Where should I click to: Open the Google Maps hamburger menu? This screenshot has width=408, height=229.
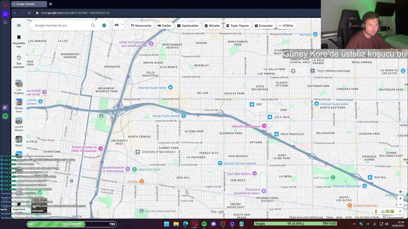click(19, 25)
